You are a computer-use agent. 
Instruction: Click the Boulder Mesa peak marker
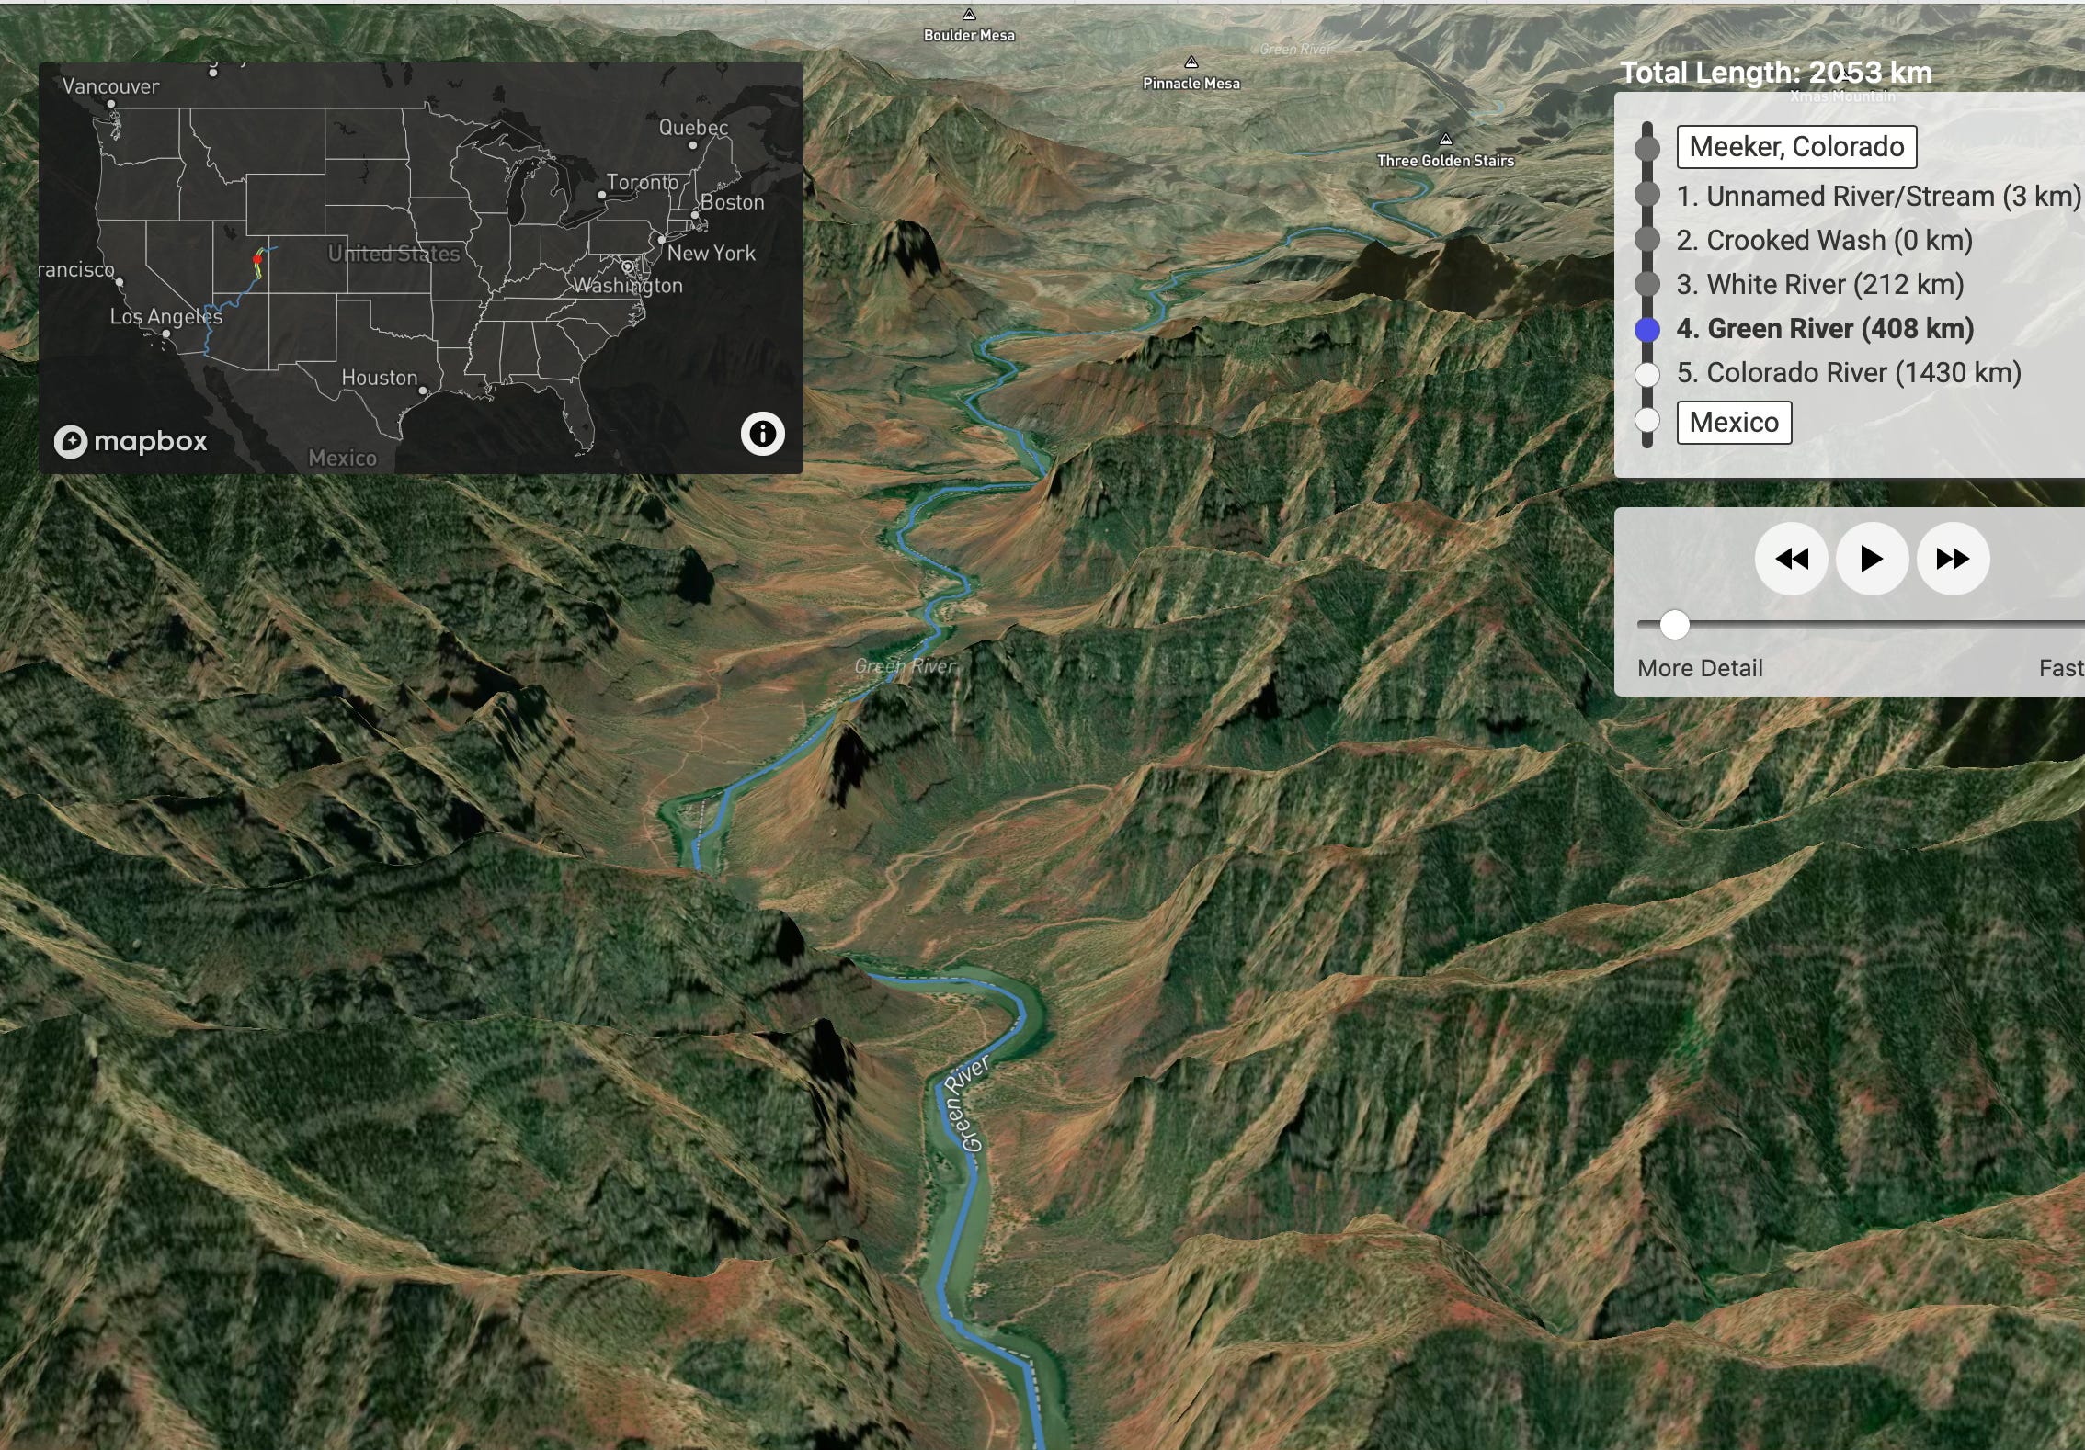point(969,16)
